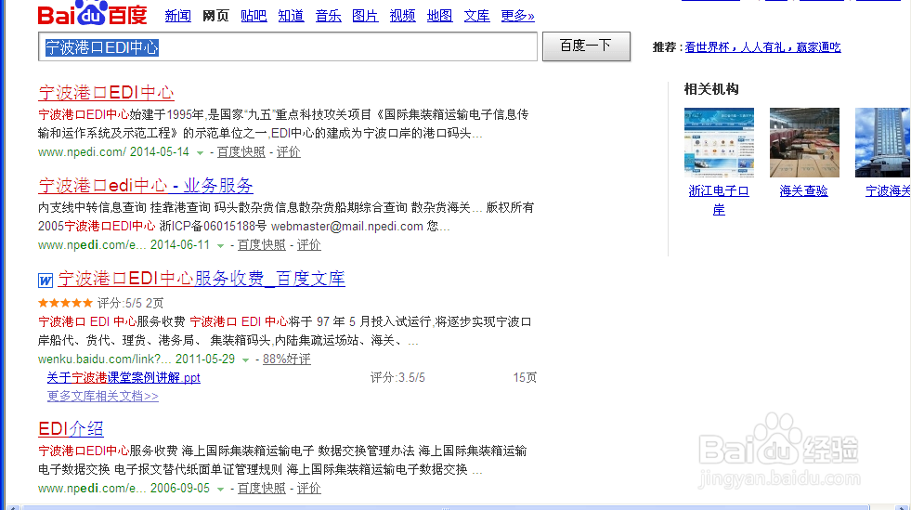
Task: Open dropdown arrow after wenku 2011-05-29 result
Action: (245, 360)
